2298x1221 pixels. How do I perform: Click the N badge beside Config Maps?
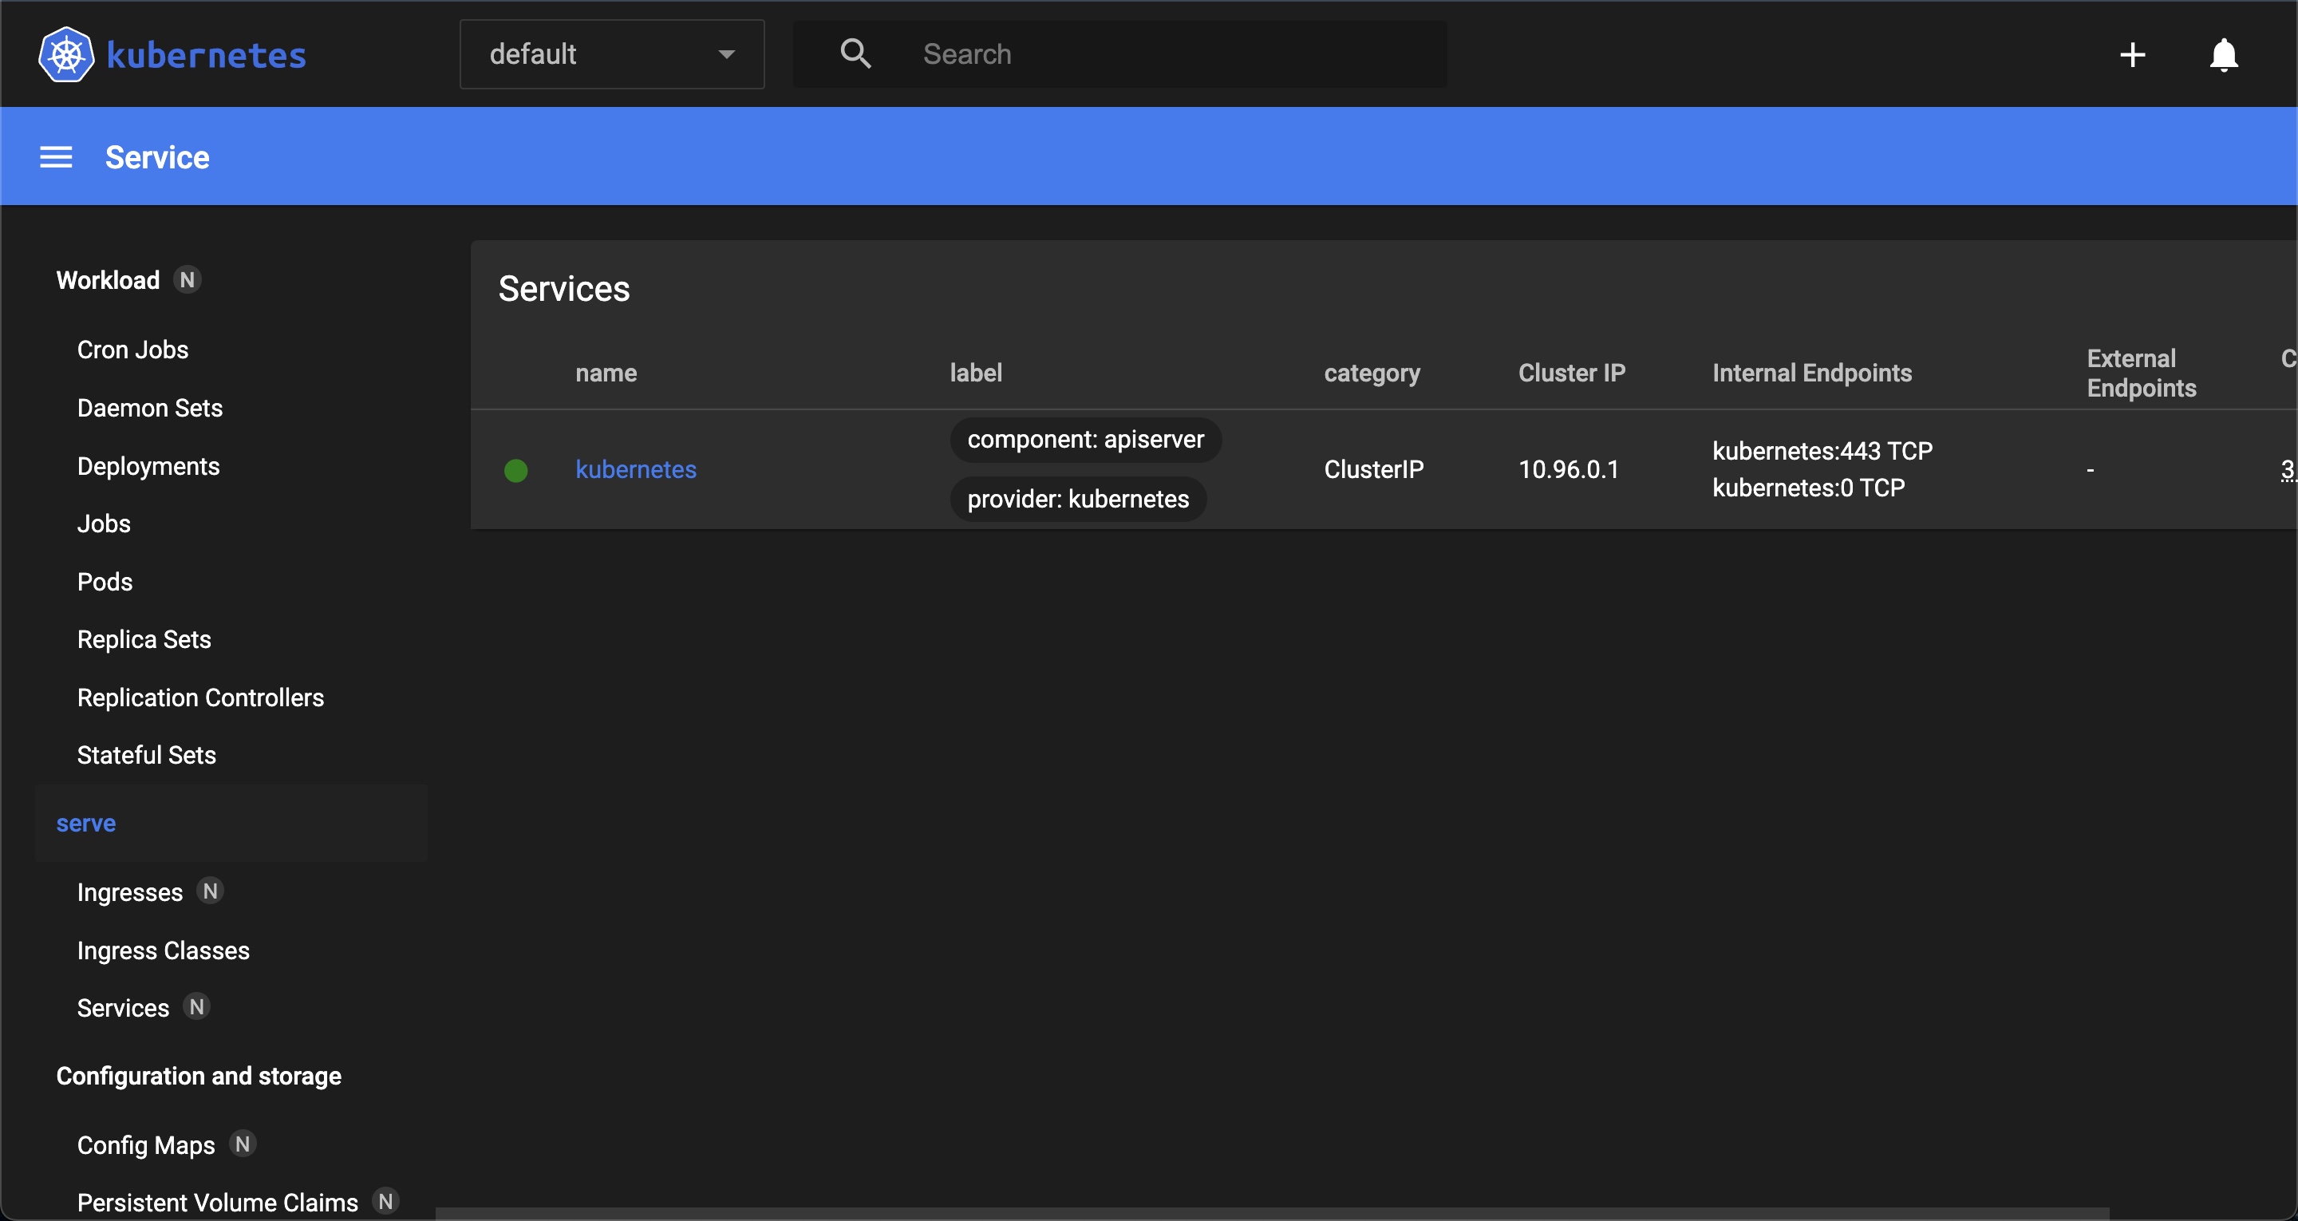coord(243,1144)
